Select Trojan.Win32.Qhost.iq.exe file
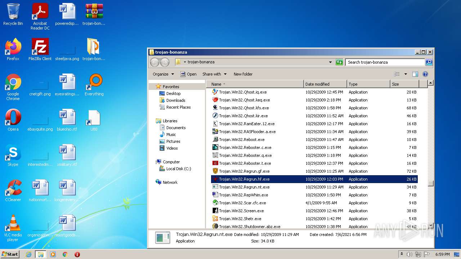Viewport: 461px width, 259px height. coord(314,92)
